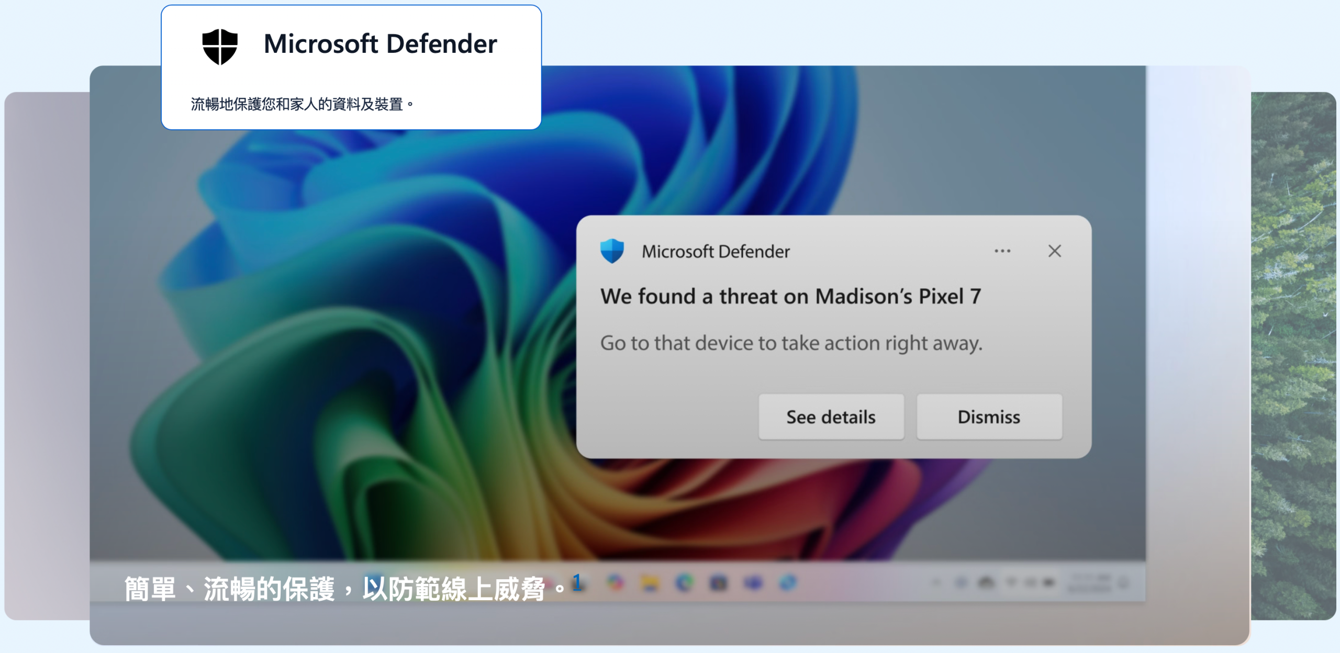
Task: Click the threat on Madison's Pixel 7 heading
Action: (790, 297)
